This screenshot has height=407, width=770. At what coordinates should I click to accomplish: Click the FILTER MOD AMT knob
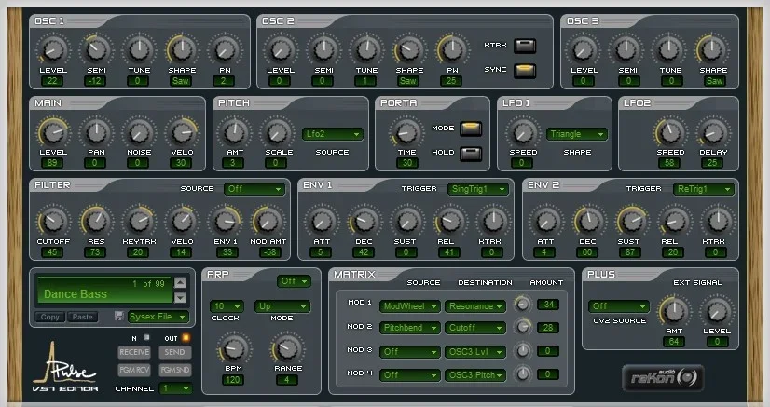click(x=268, y=221)
